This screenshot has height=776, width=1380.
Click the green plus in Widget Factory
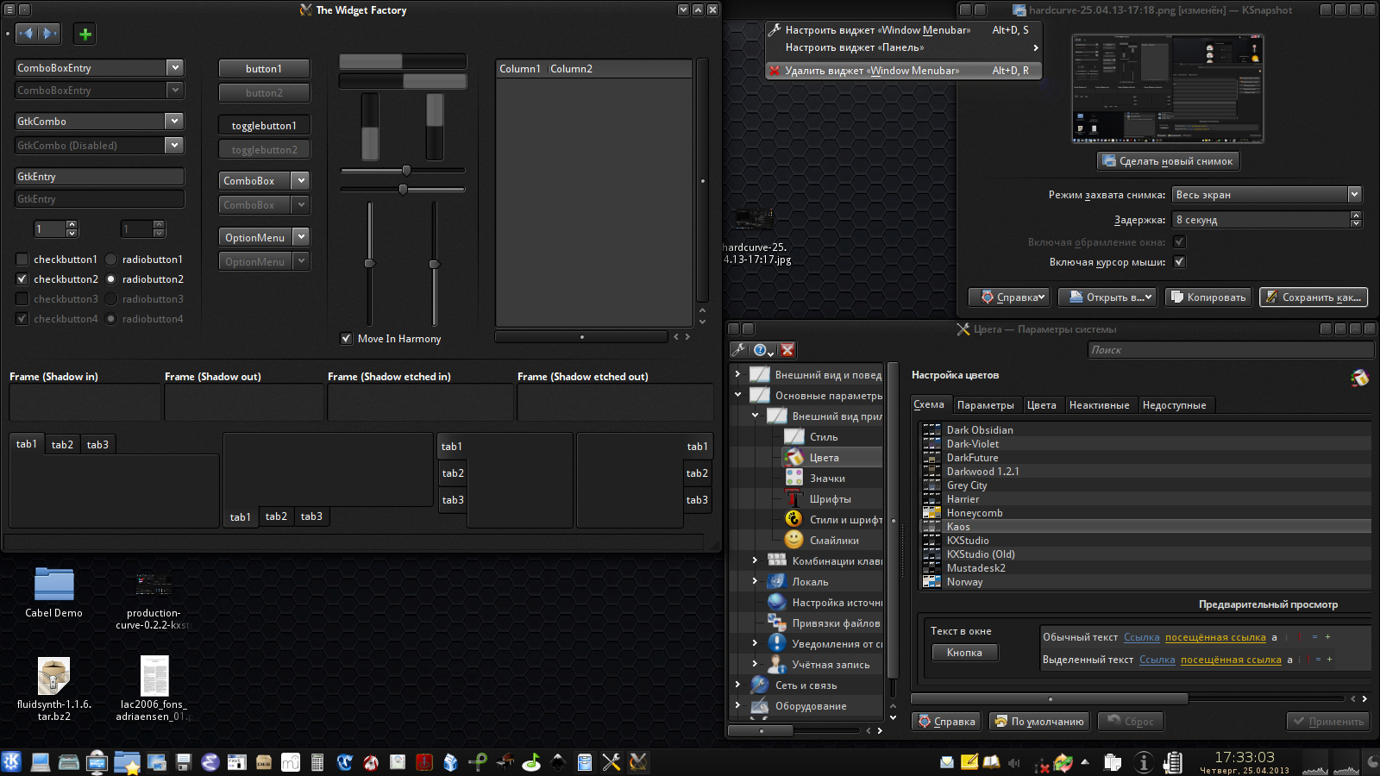point(85,34)
